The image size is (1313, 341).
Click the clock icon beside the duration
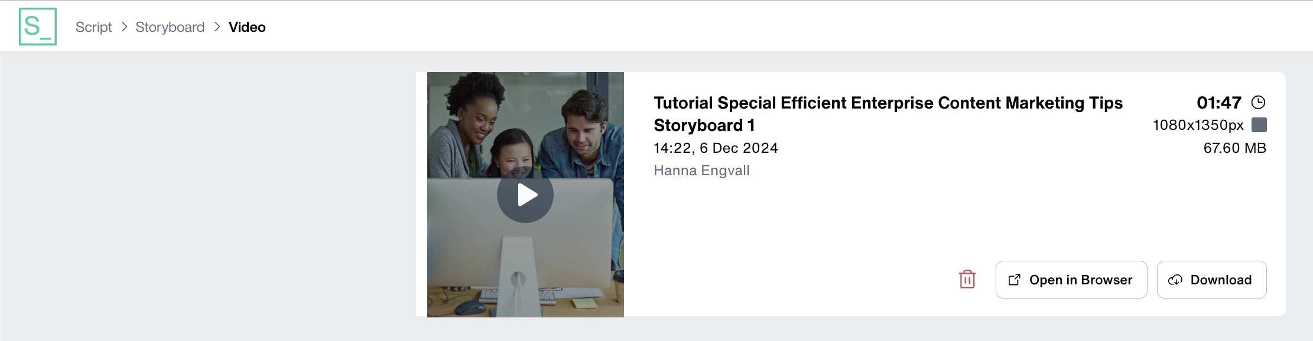[x=1259, y=103]
